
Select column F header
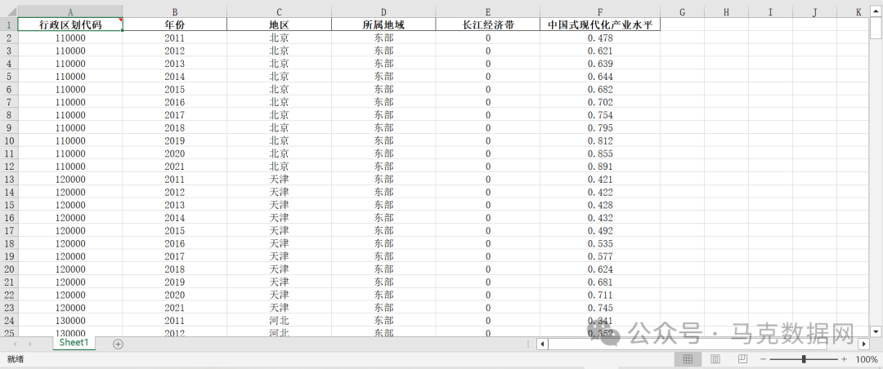pyautogui.click(x=600, y=11)
